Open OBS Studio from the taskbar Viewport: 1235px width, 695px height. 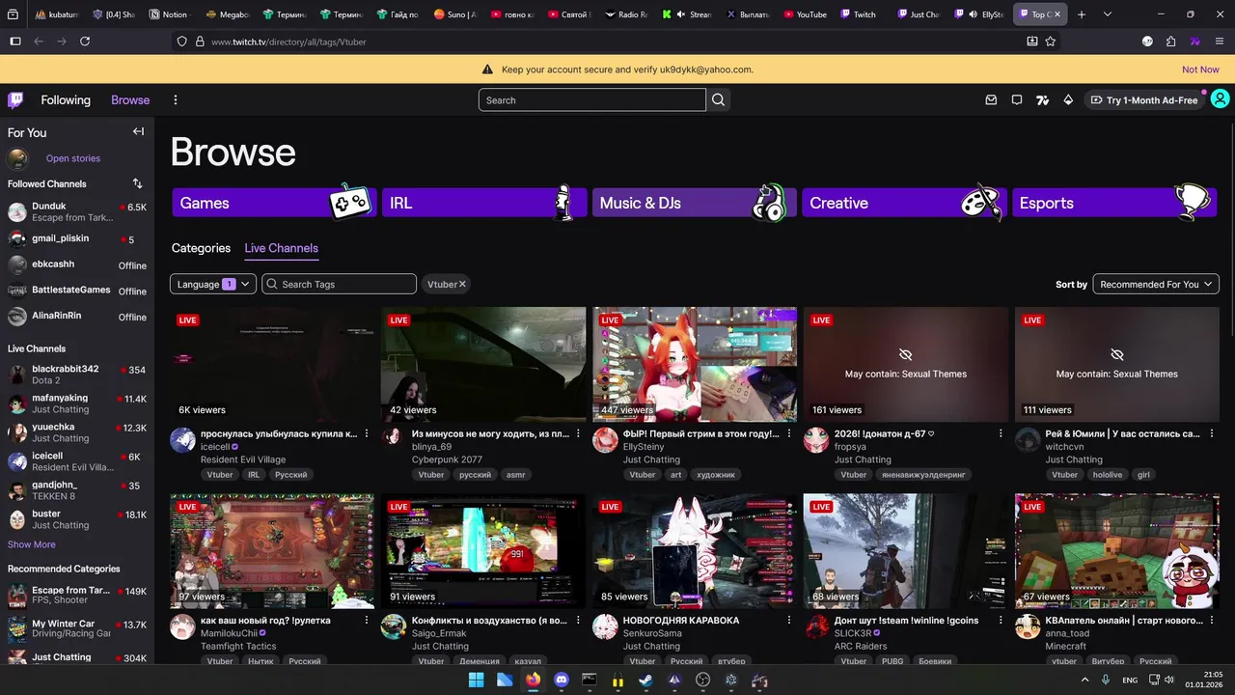tap(702, 680)
